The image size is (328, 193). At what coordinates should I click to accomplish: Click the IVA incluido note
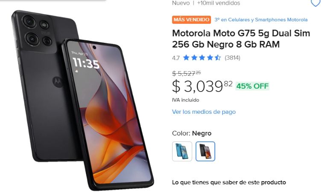pyautogui.click(x=185, y=100)
